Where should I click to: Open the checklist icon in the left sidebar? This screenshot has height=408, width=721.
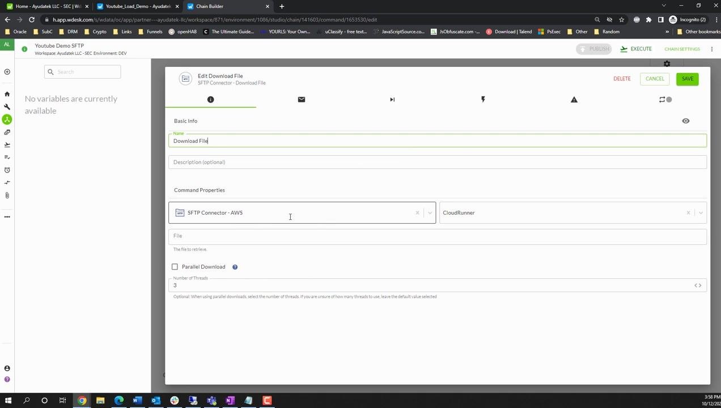(7, 157)
